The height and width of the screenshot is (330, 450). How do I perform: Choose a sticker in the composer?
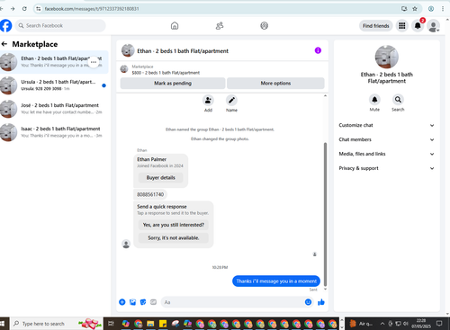pos(143,302)
